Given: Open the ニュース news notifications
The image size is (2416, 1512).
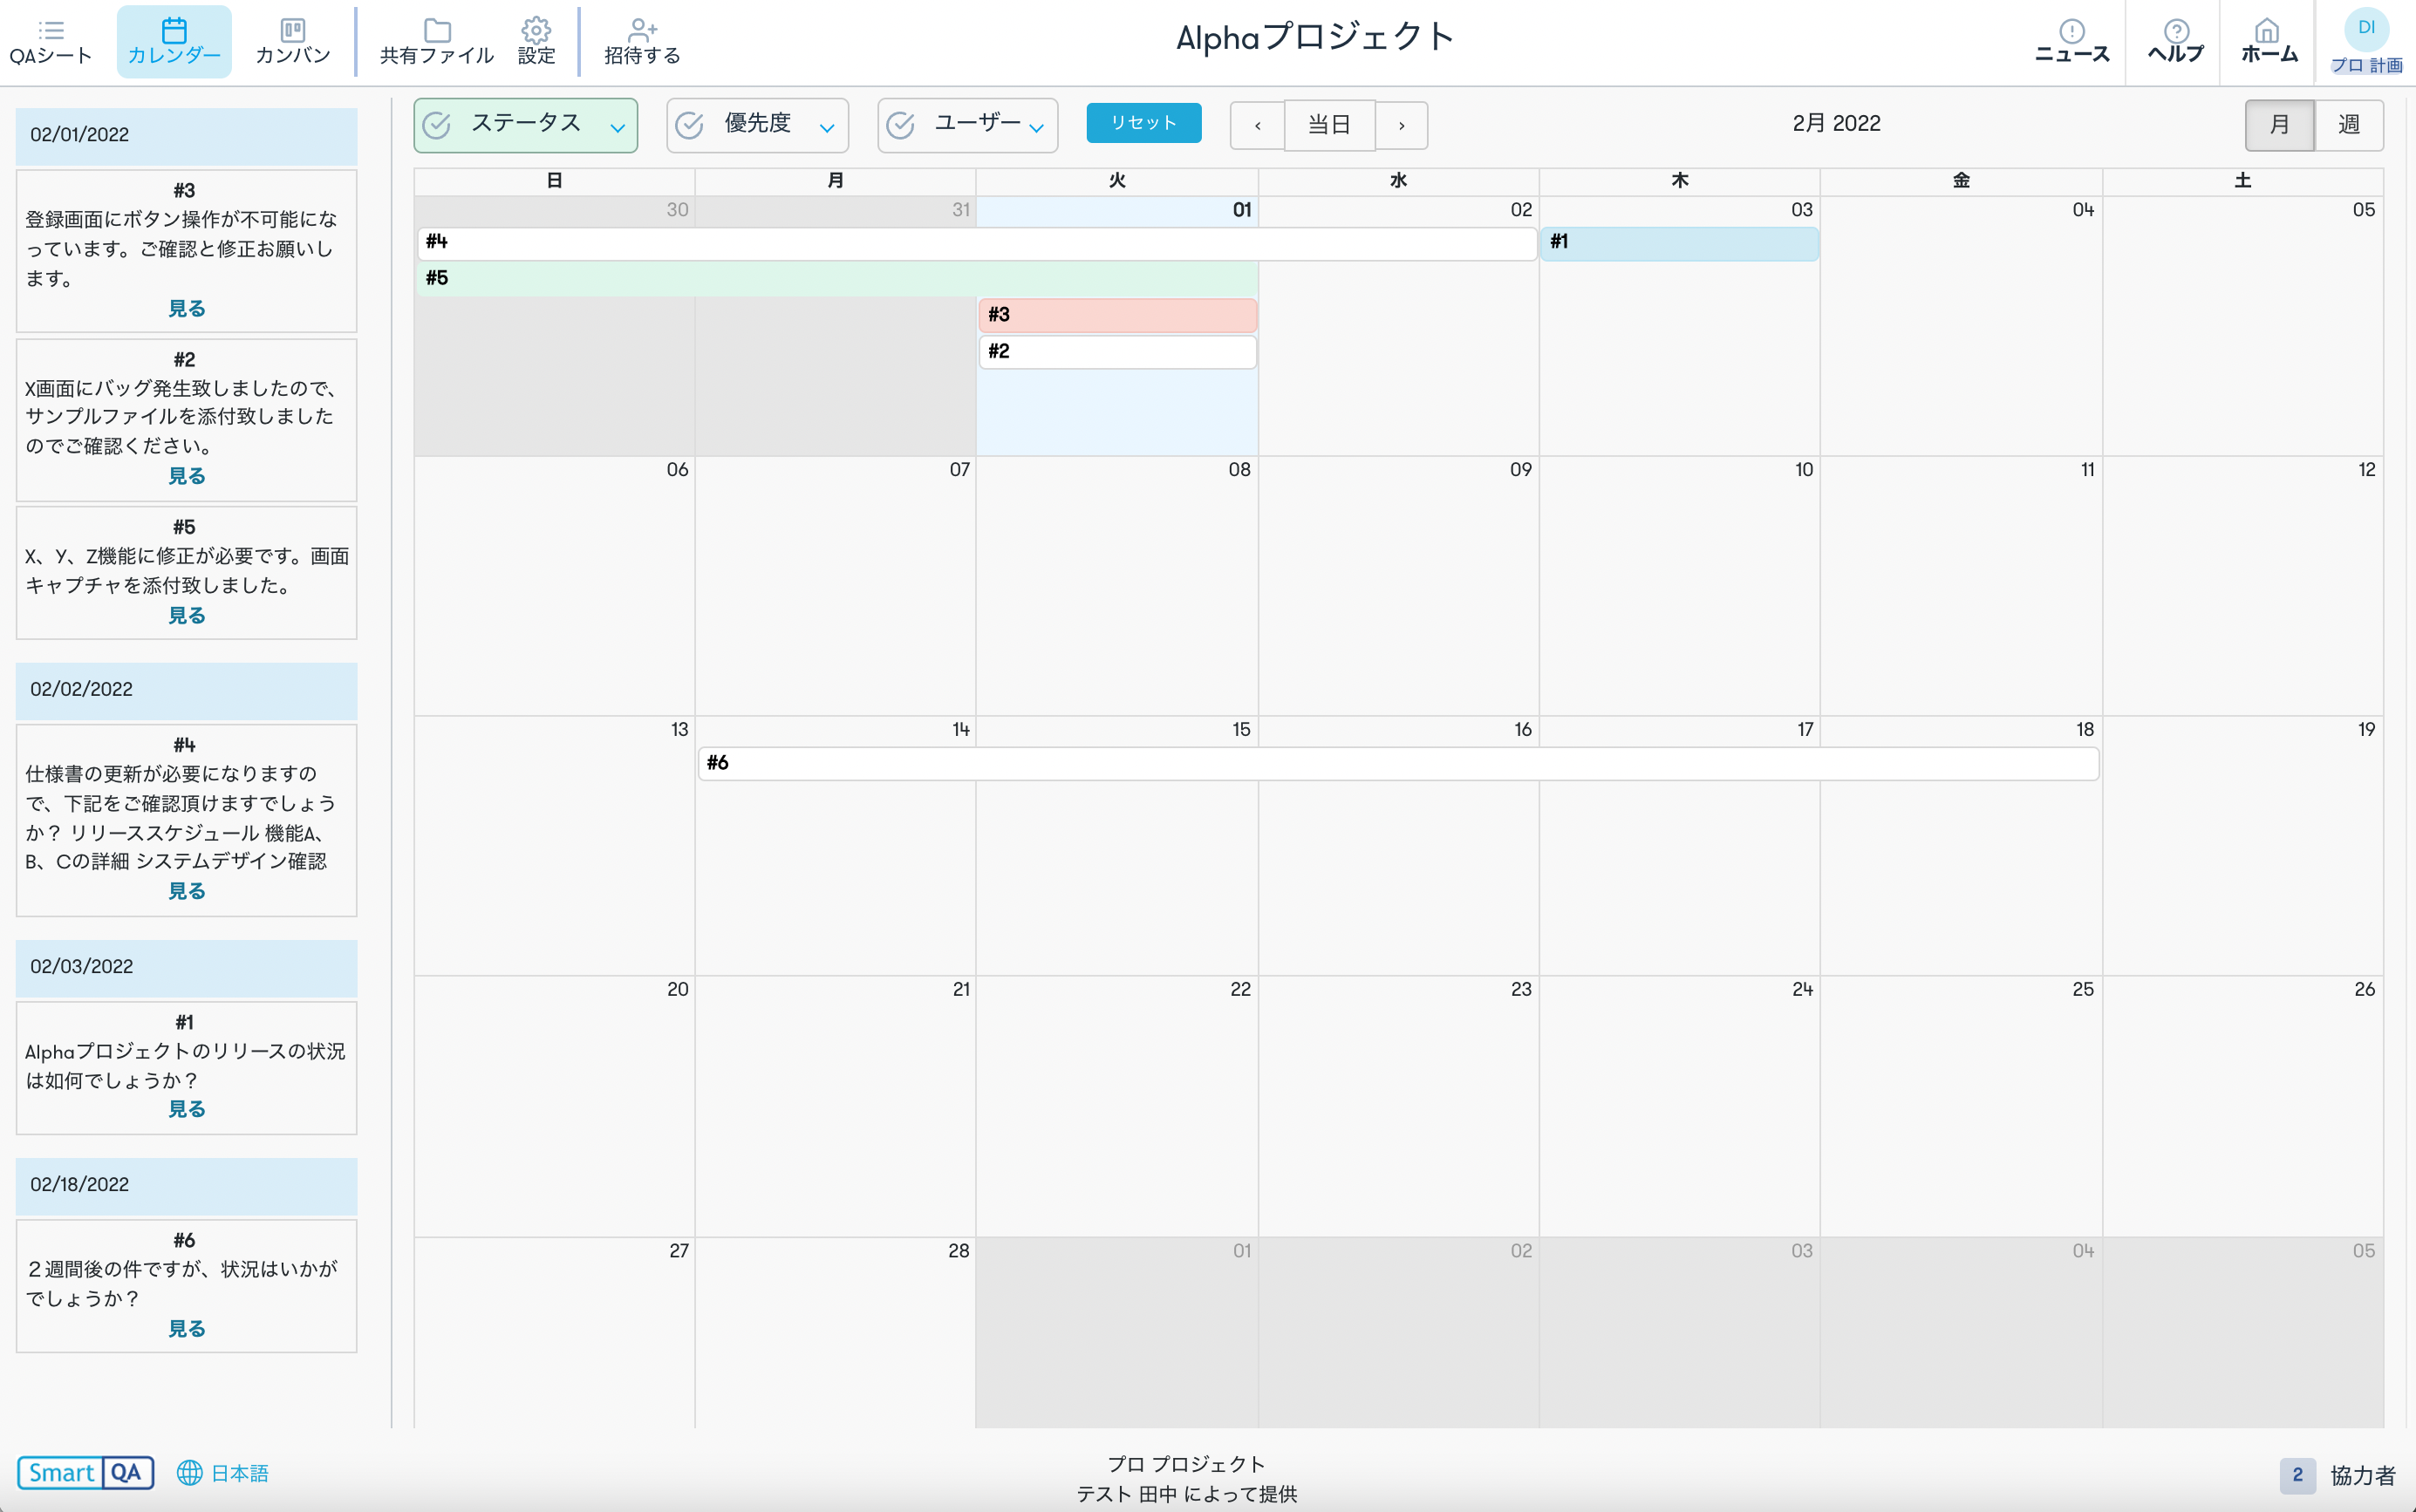Looking at the screenshot, I should (x=2072, y=42).
